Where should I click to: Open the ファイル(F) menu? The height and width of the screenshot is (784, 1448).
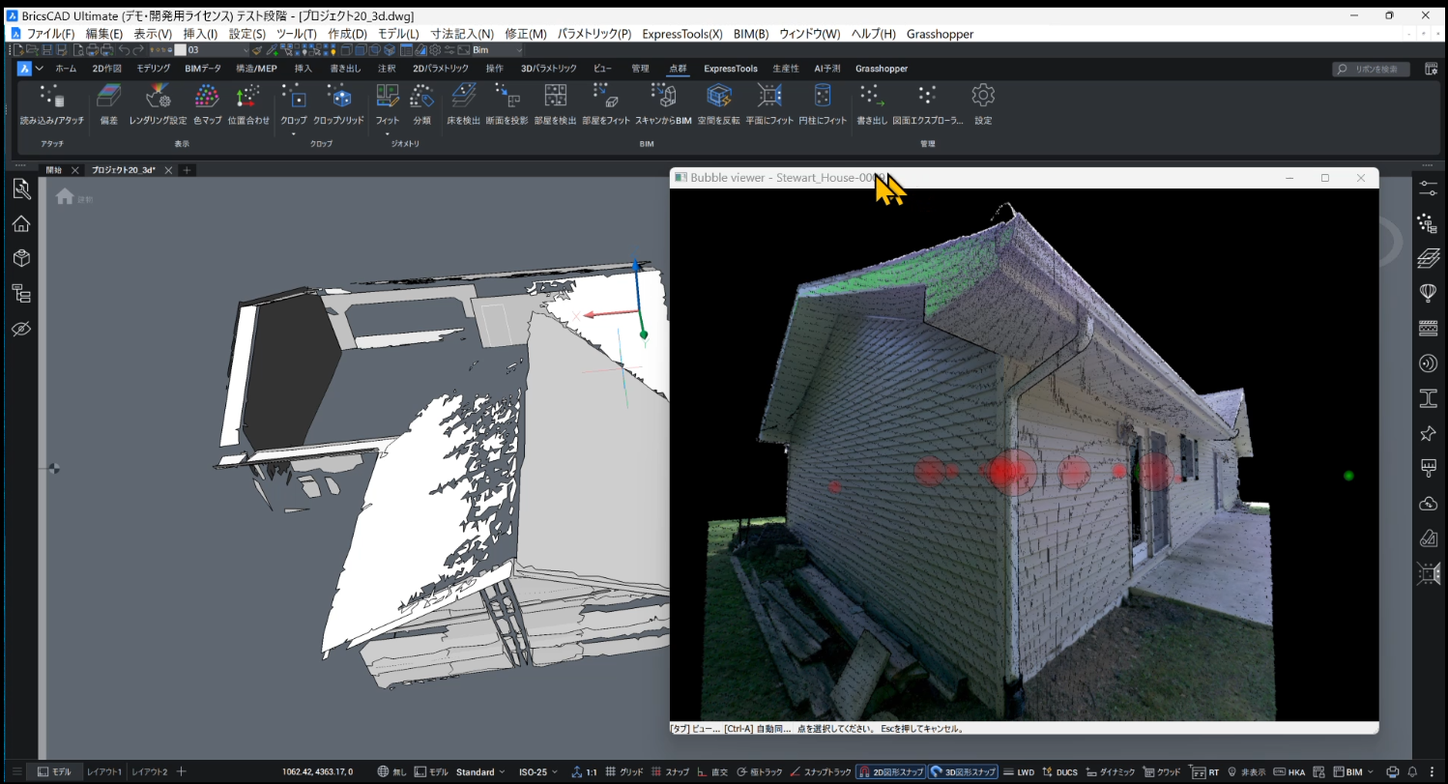(x=50, y=34)
